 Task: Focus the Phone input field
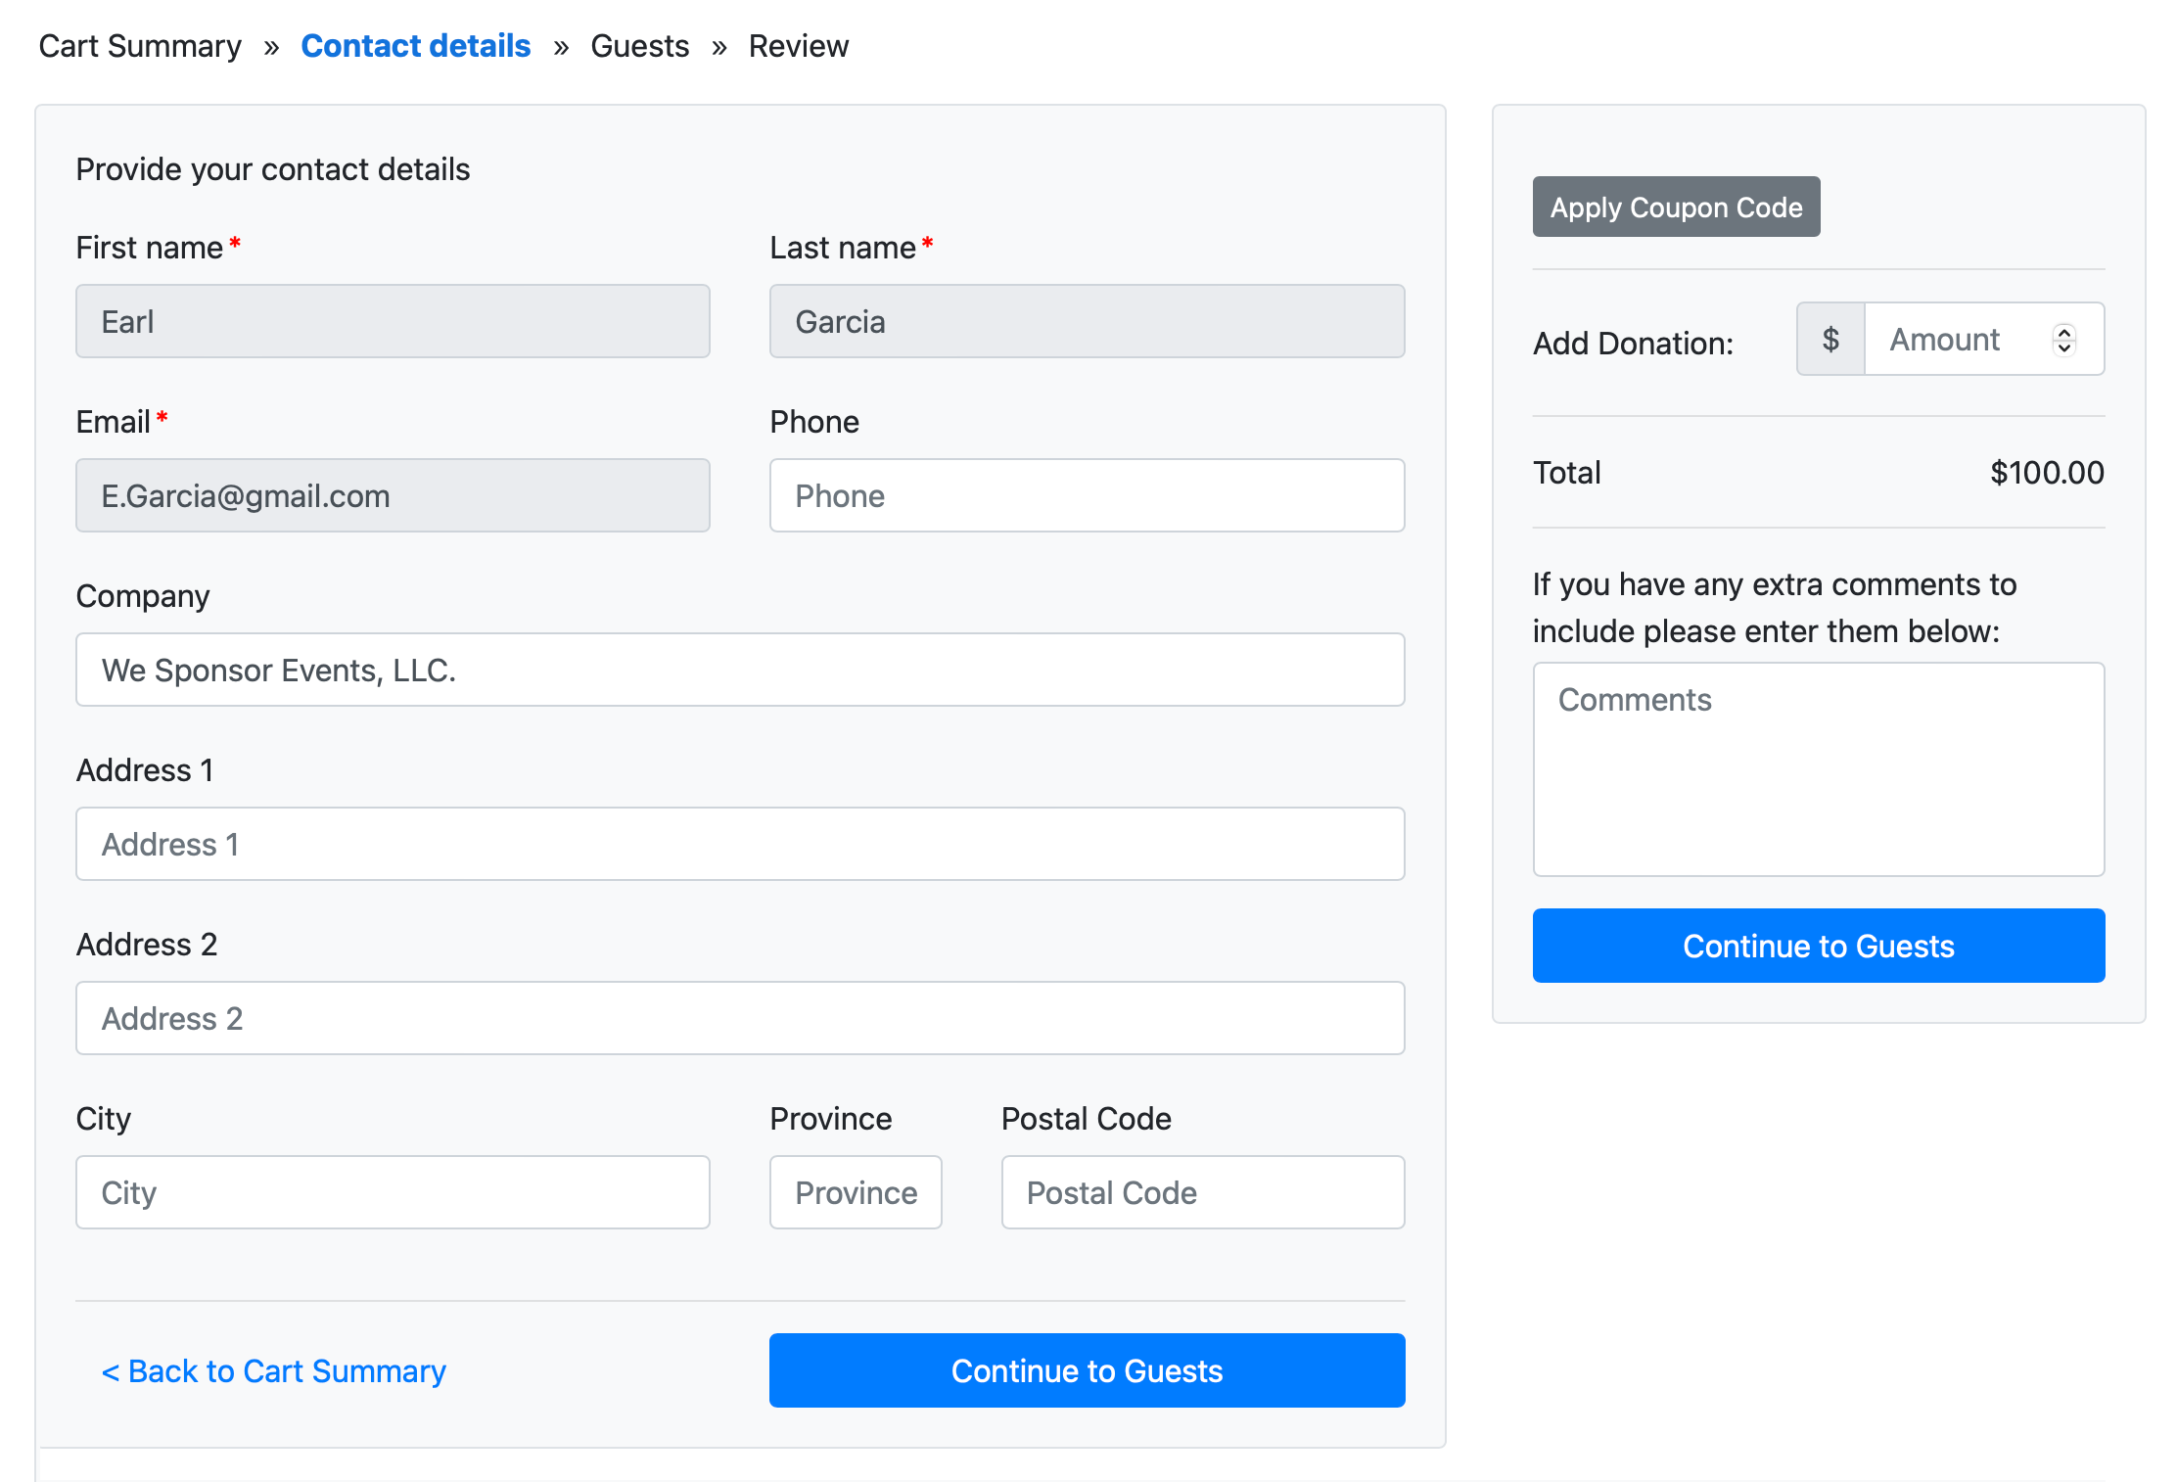pos(1087,495)
